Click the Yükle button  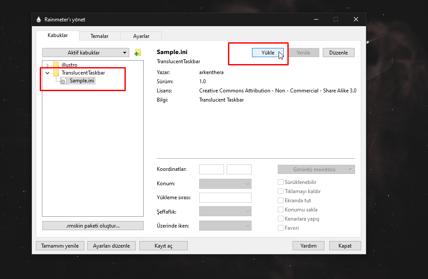pyautogui.click(x=268, y=53)
